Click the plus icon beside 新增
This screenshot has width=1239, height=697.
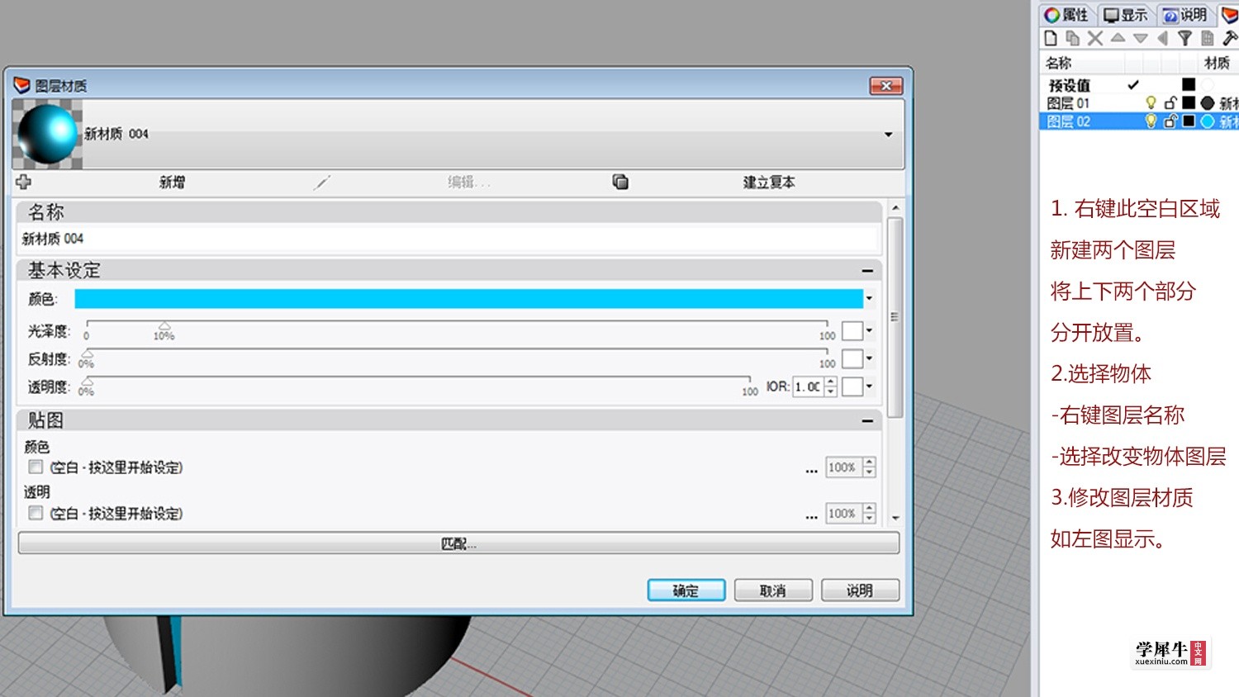point(23,182)
